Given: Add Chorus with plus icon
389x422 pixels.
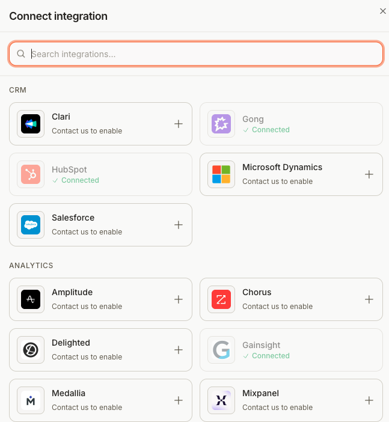Looking at the screenshot, I should (x=369, y=299).
